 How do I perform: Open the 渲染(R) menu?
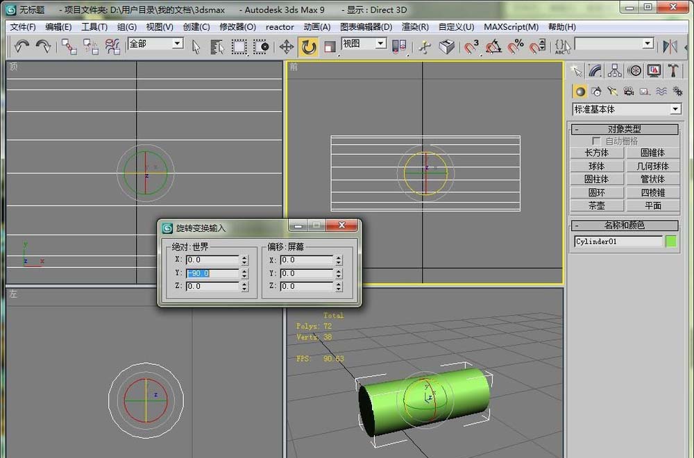coord(415,27)
